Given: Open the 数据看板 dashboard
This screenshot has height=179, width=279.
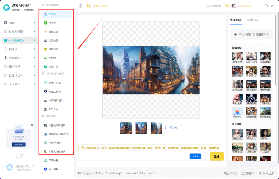Looking at the screenshot, I should pos(214,6).
